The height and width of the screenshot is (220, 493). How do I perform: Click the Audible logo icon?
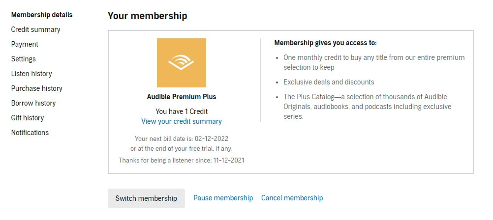tap(181, 63)
